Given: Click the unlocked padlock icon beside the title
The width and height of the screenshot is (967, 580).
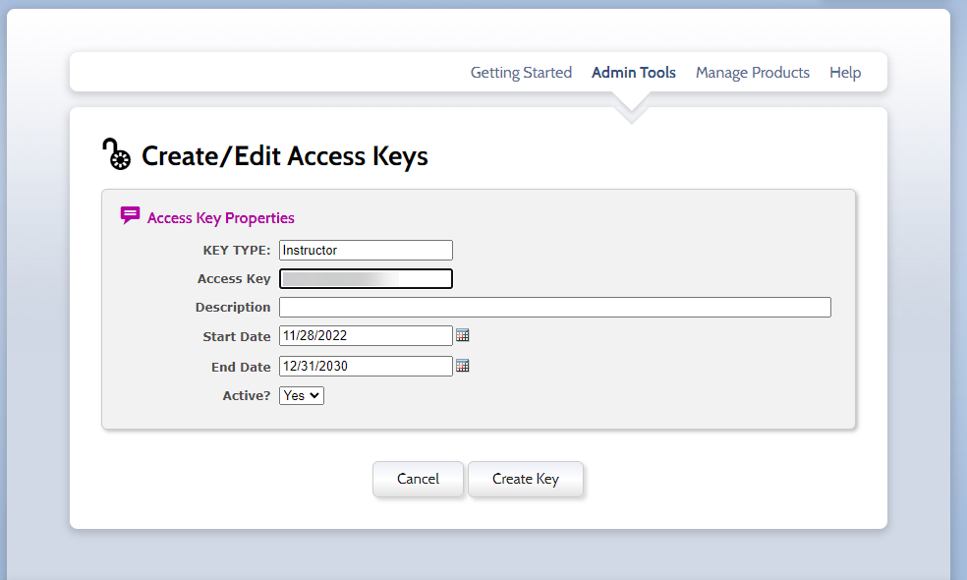Looking at the screenshot, I should [116, 154].
